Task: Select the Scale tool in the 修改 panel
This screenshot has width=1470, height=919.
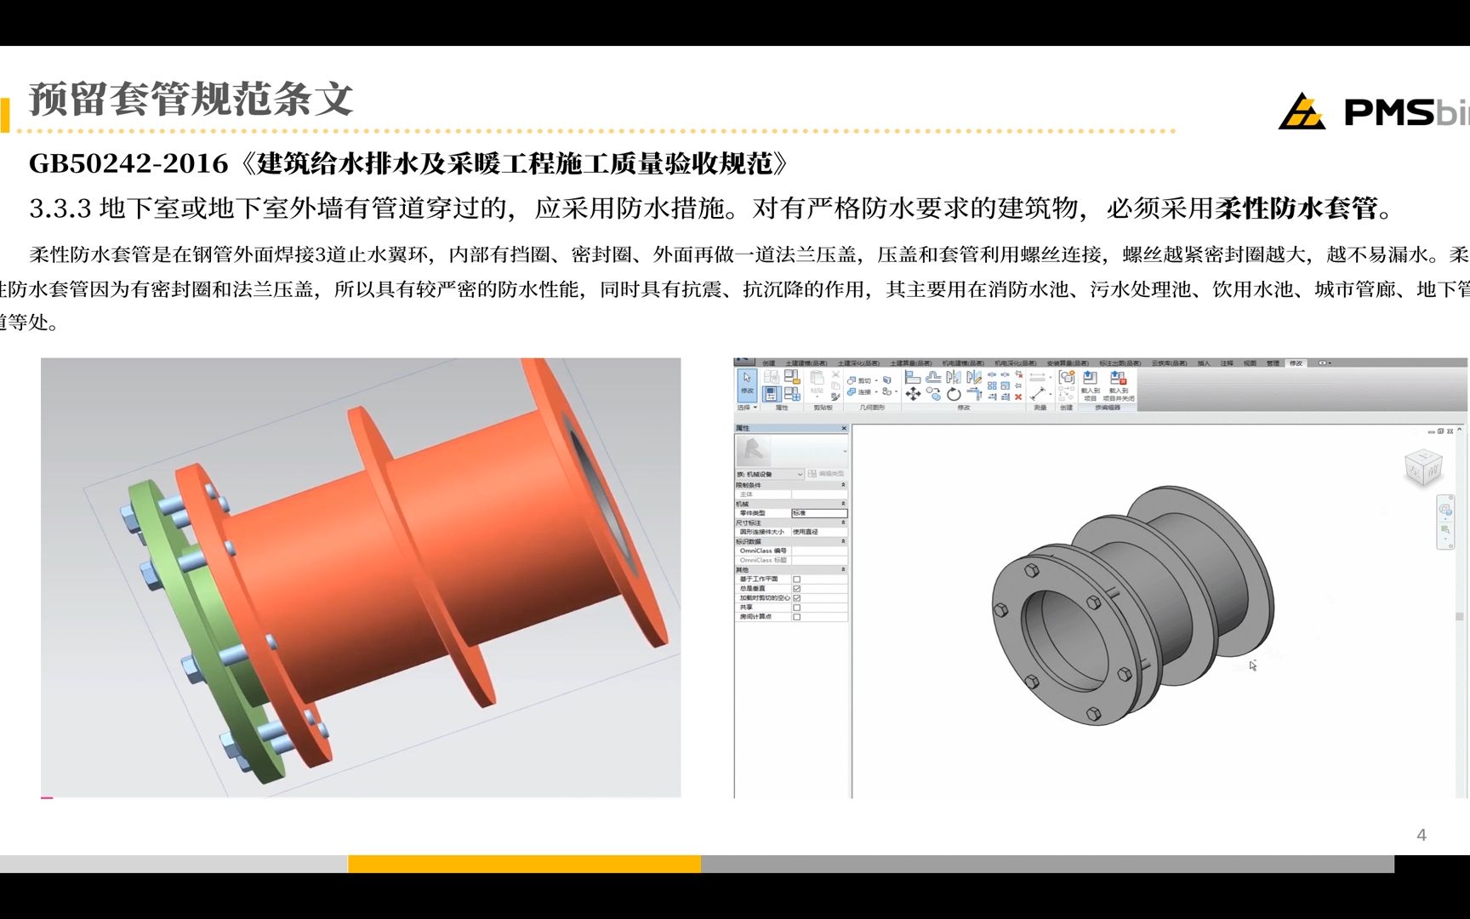Action: pyautogui.click(x=1005, y=385)
